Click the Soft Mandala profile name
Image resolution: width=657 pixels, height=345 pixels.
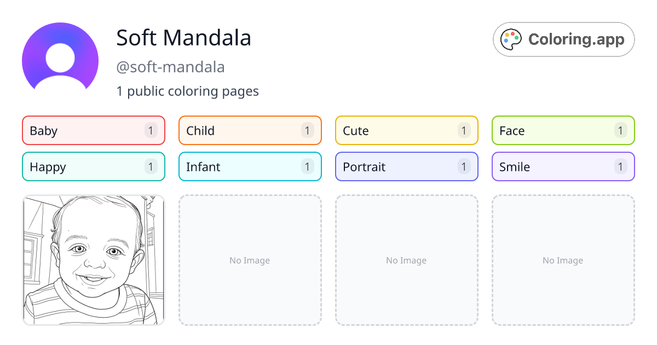pos(184,38)
